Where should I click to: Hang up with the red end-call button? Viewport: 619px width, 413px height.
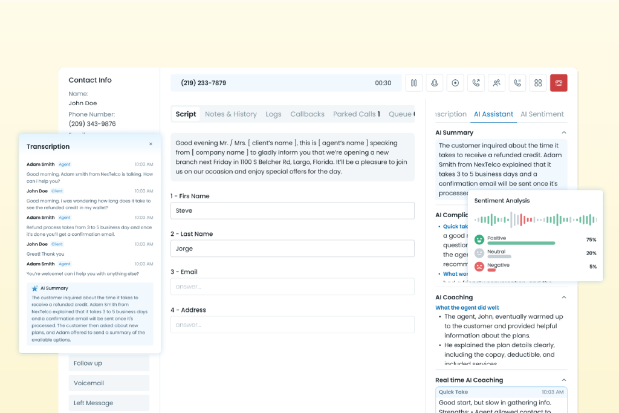(559, 83)
